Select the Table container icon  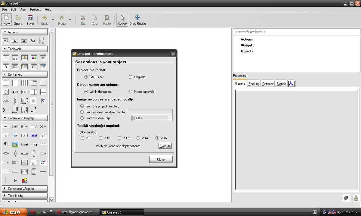tap(24, 83)
